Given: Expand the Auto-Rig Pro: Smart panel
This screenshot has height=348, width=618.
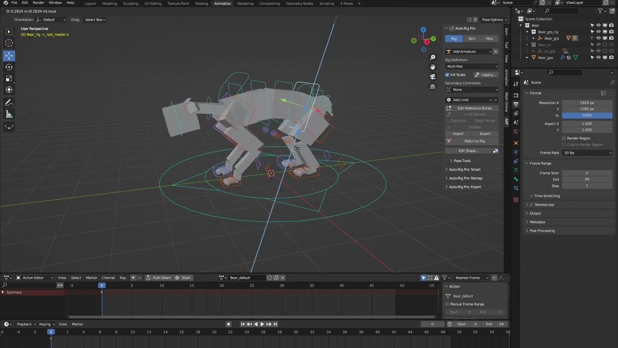Looking at the screenshot, I should click(464, 170).
